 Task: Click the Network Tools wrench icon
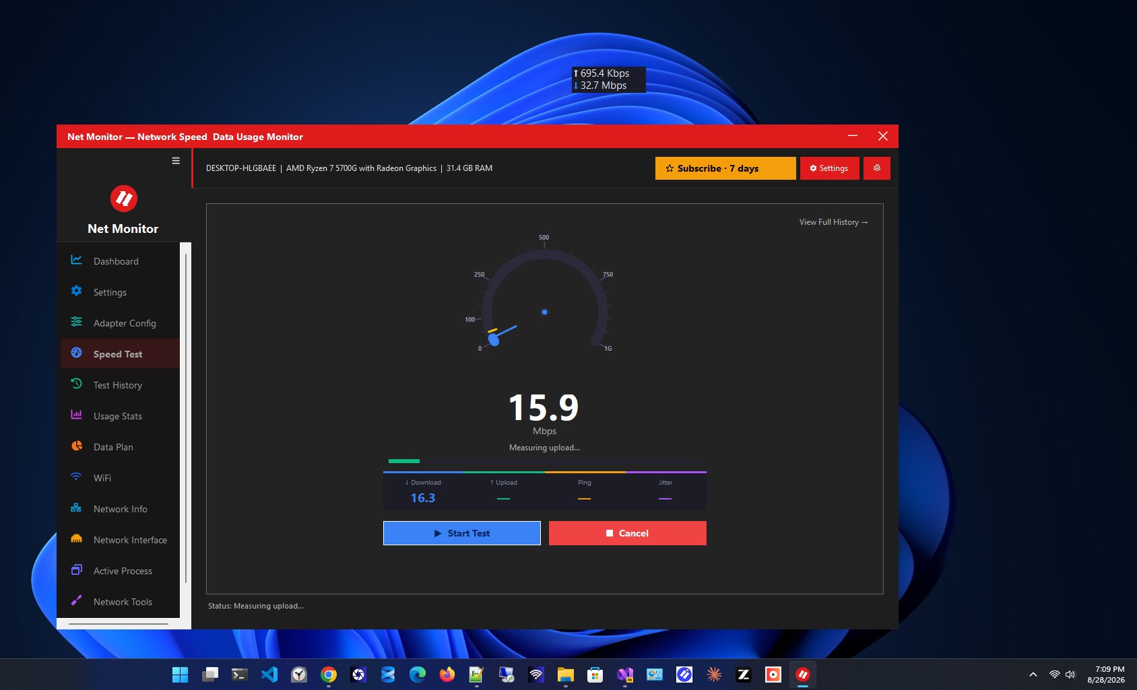pos(77,600)
